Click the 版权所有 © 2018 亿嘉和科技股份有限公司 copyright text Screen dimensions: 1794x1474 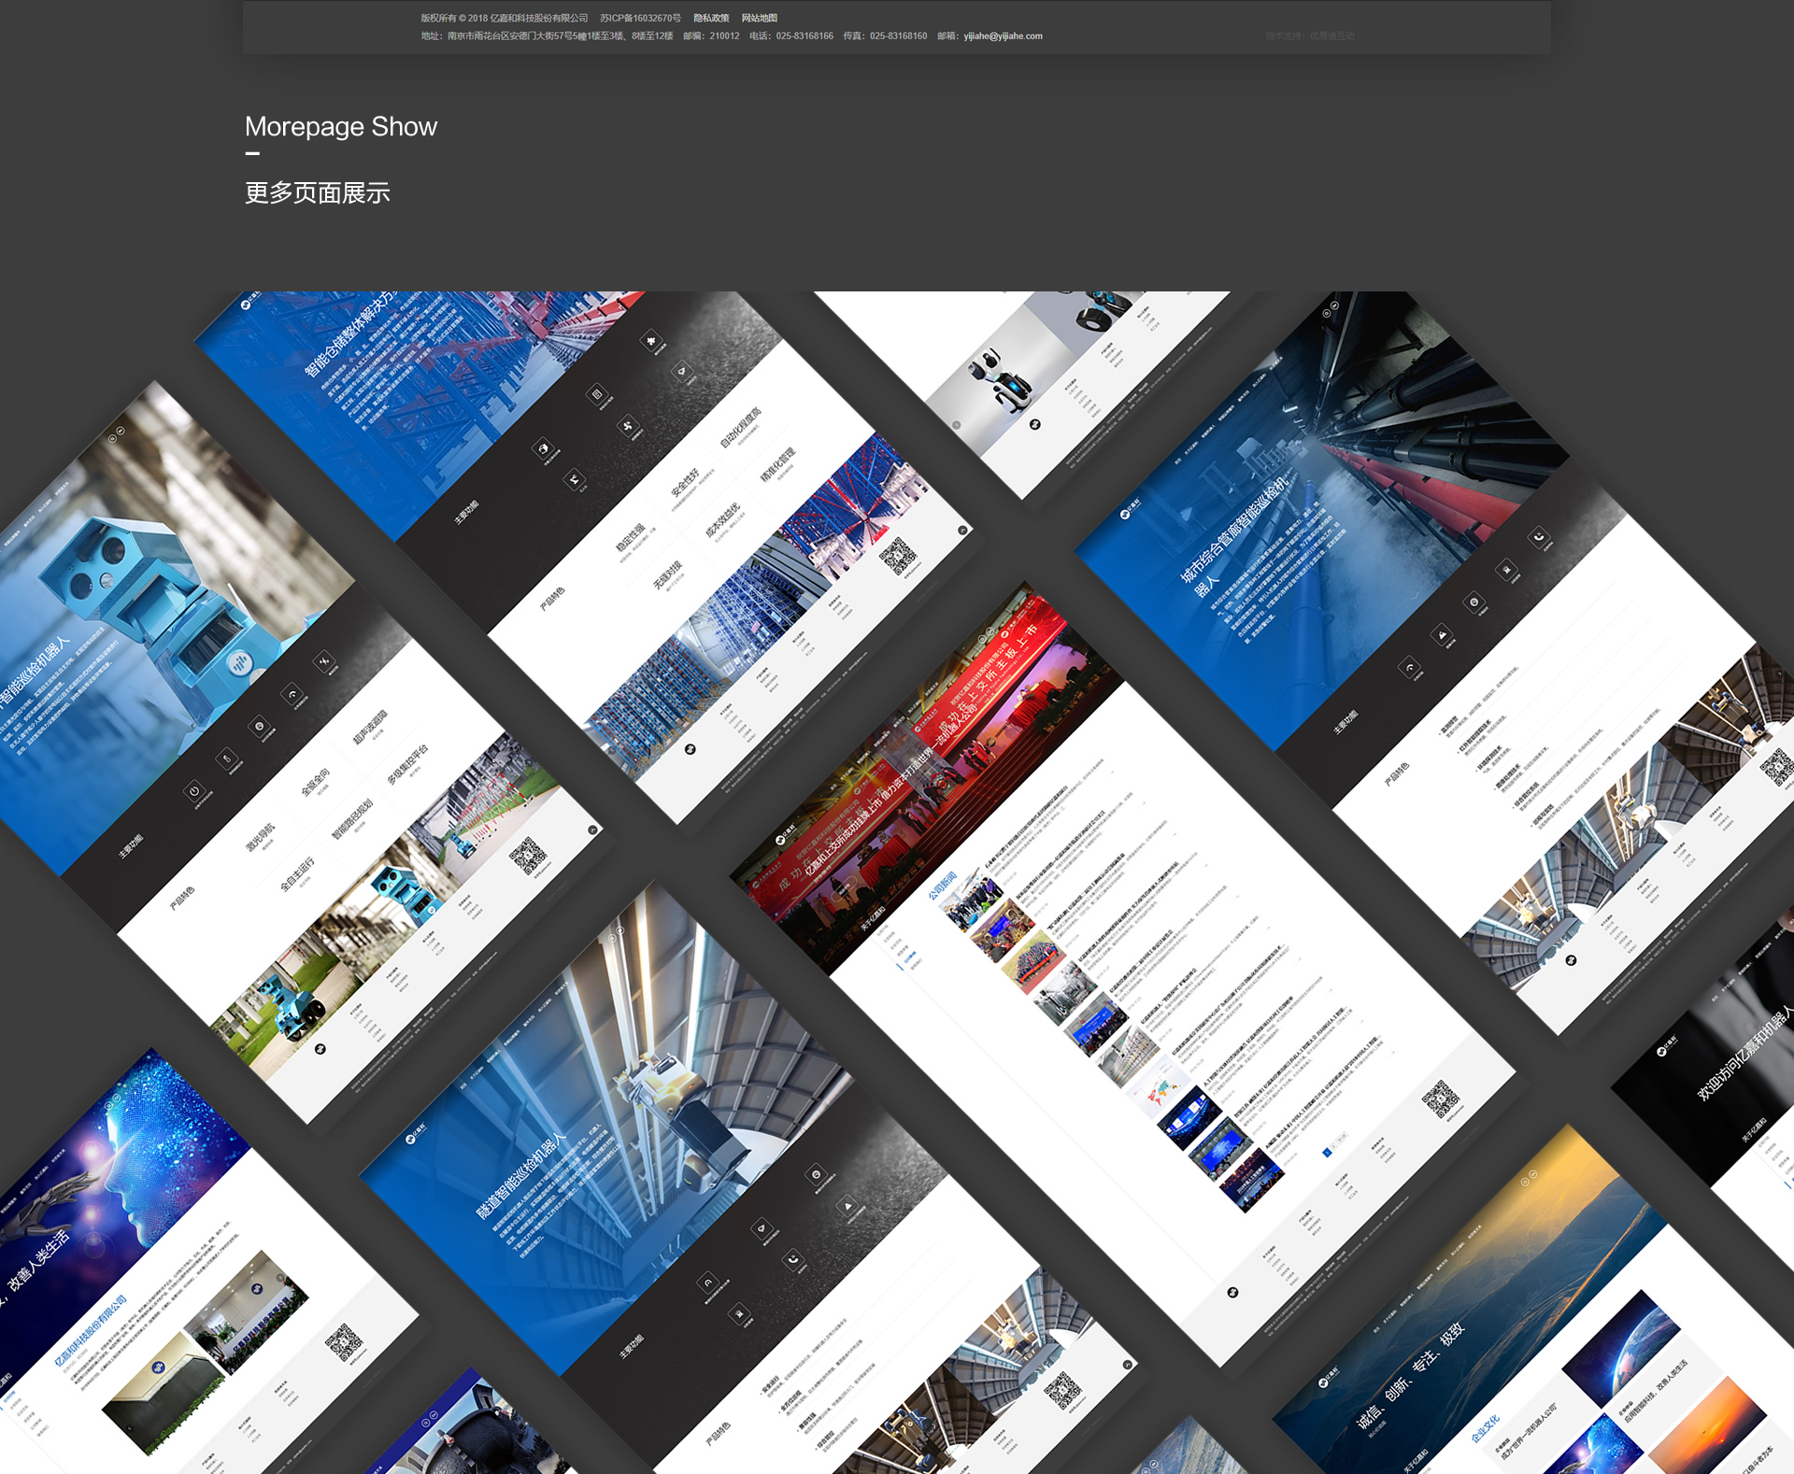coord(505,18)
